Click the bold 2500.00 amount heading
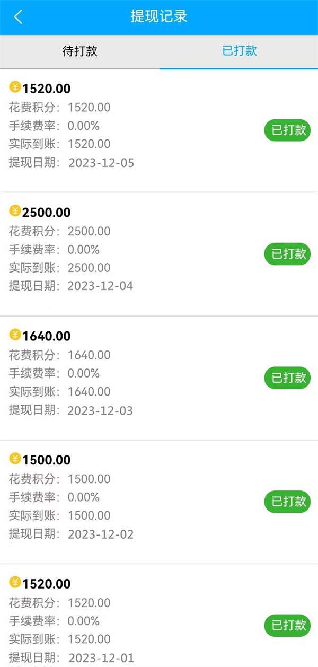 [46, 213]
